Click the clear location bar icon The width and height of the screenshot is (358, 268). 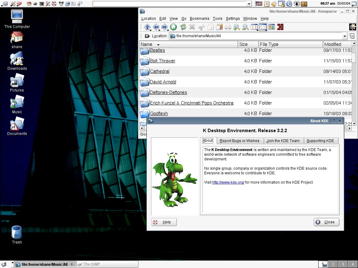(147, 36)
